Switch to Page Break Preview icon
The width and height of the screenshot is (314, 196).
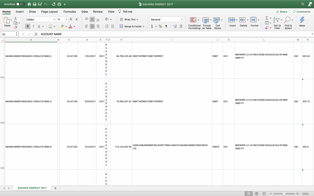(x=264, y=194)
